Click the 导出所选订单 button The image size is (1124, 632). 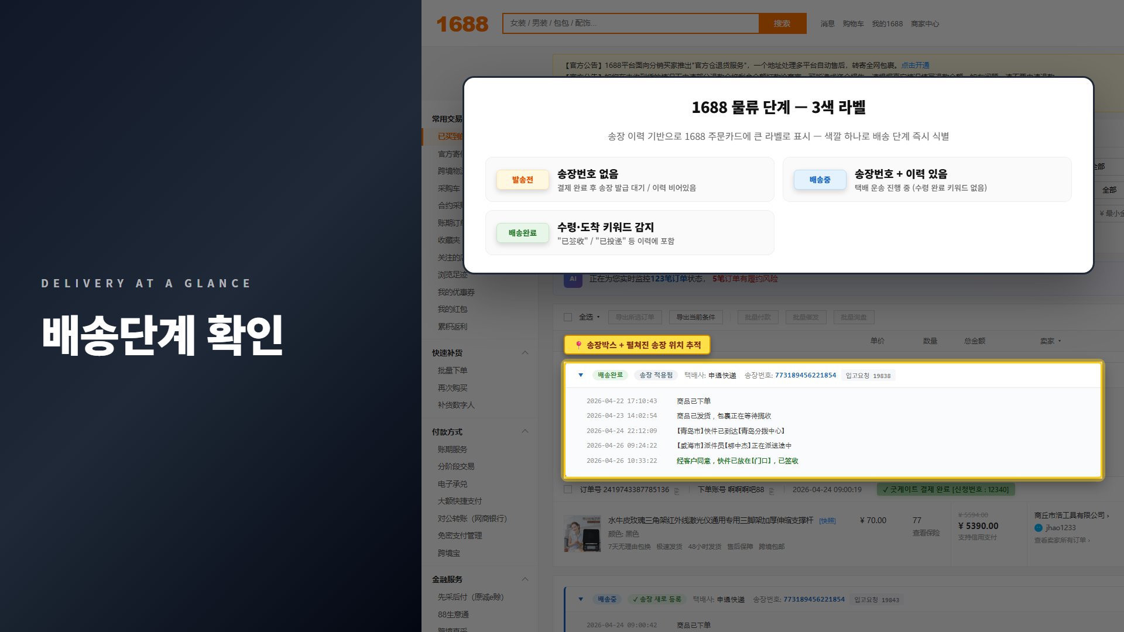(x=635, y=317)
